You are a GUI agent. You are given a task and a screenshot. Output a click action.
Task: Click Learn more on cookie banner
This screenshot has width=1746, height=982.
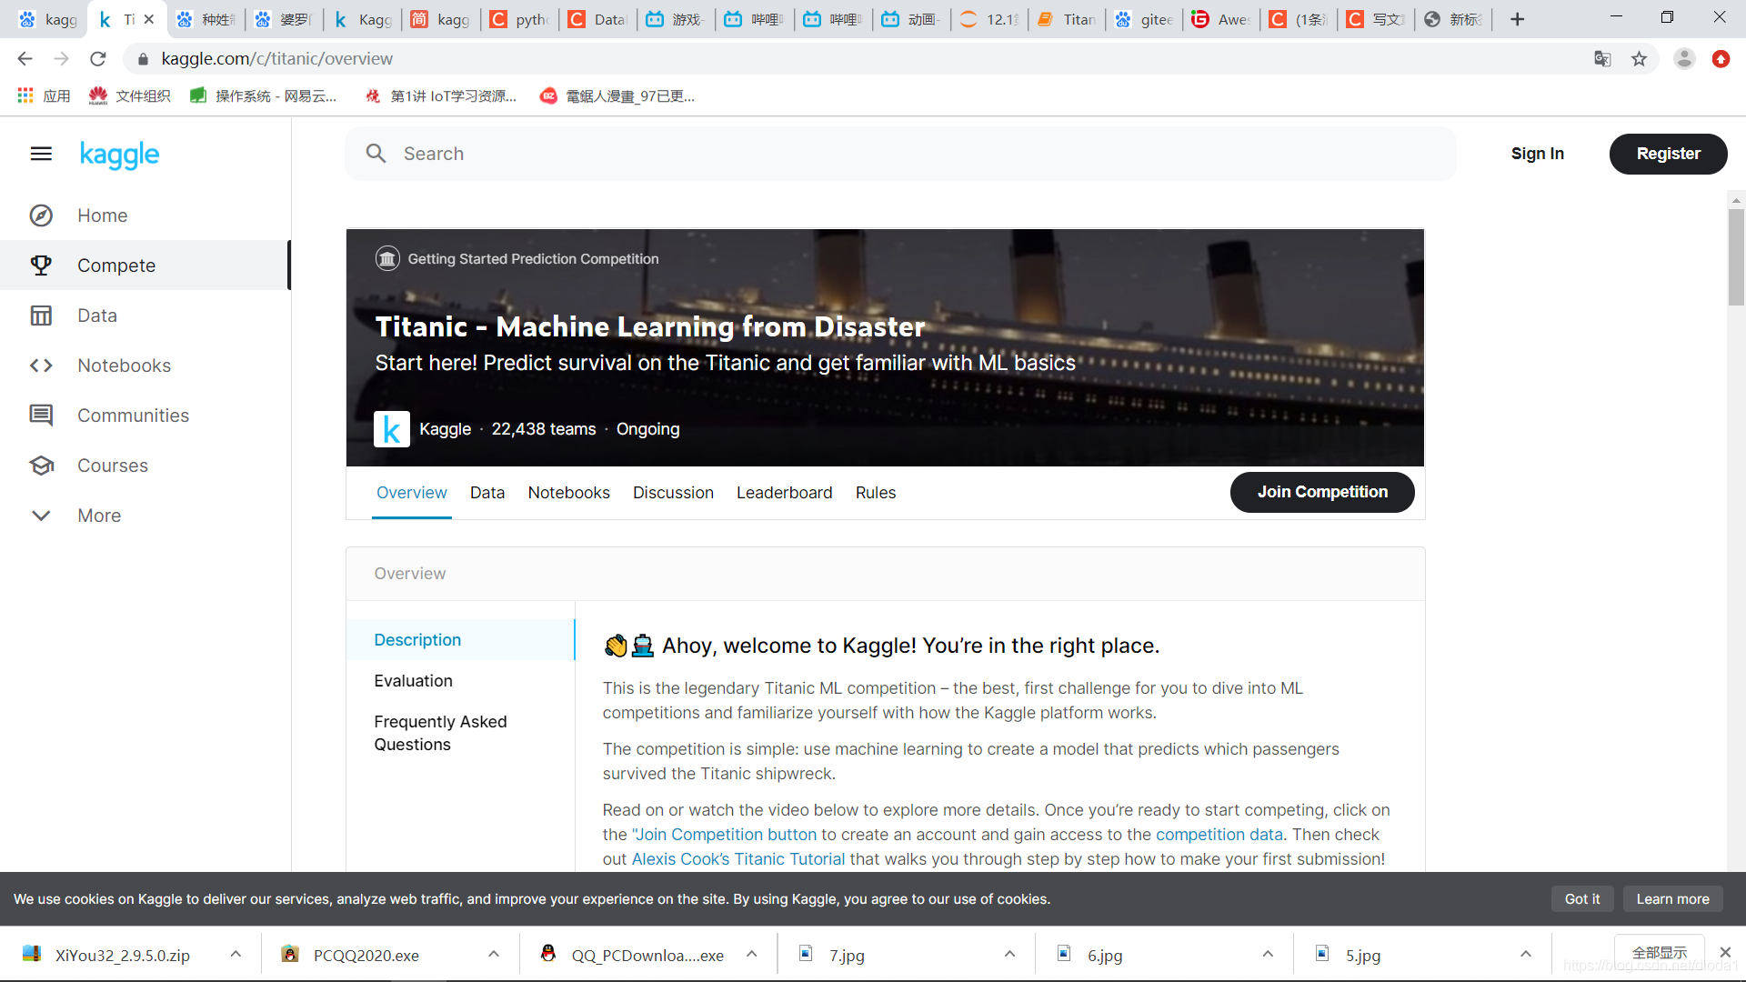pos(1672,899)
